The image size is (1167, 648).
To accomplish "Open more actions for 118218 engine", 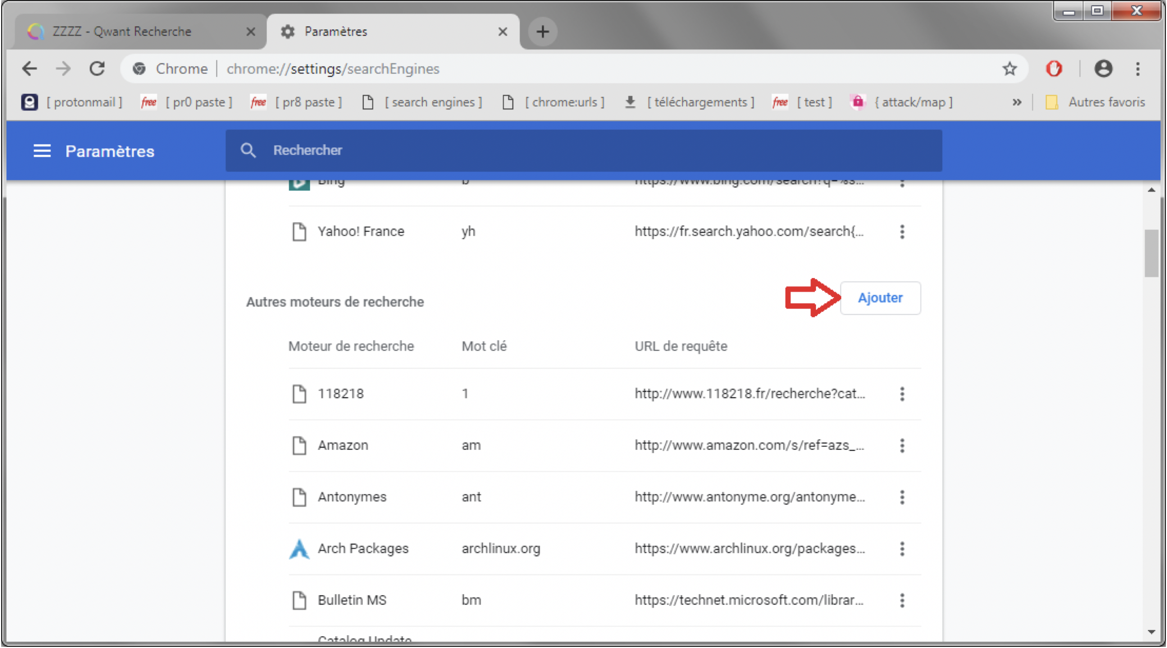I will point(902,394).
